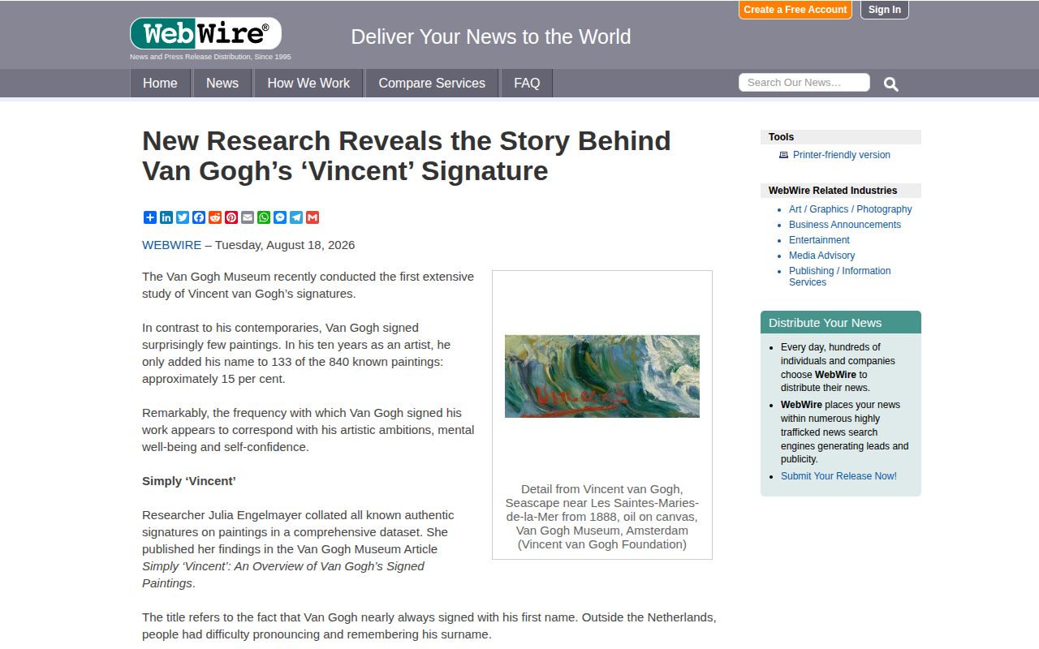This screenshot has height=649, width=1039.
Task: Open the Home menu item
Action: click(160, 83)
